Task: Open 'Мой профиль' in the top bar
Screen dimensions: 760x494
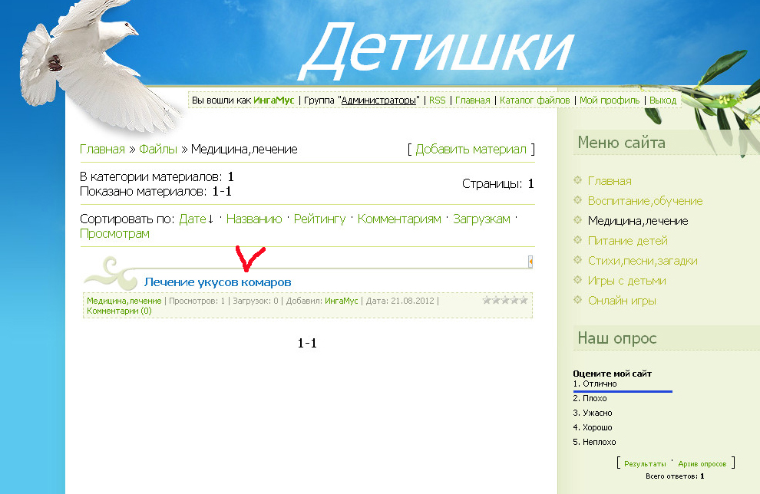Action: [610, 100]
